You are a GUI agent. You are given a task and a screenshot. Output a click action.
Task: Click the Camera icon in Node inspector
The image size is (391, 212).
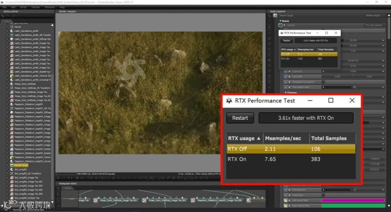point(280,25)
